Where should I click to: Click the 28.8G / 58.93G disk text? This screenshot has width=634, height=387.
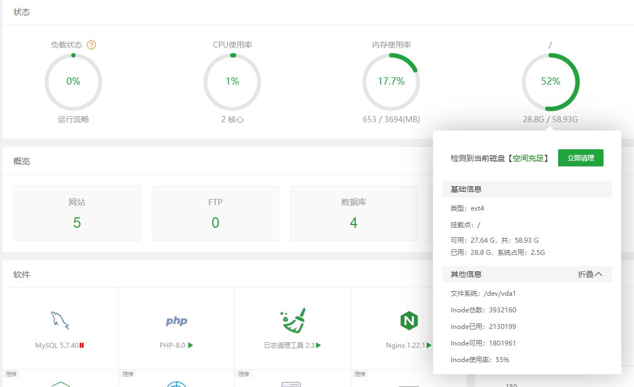tap(550, 119)
